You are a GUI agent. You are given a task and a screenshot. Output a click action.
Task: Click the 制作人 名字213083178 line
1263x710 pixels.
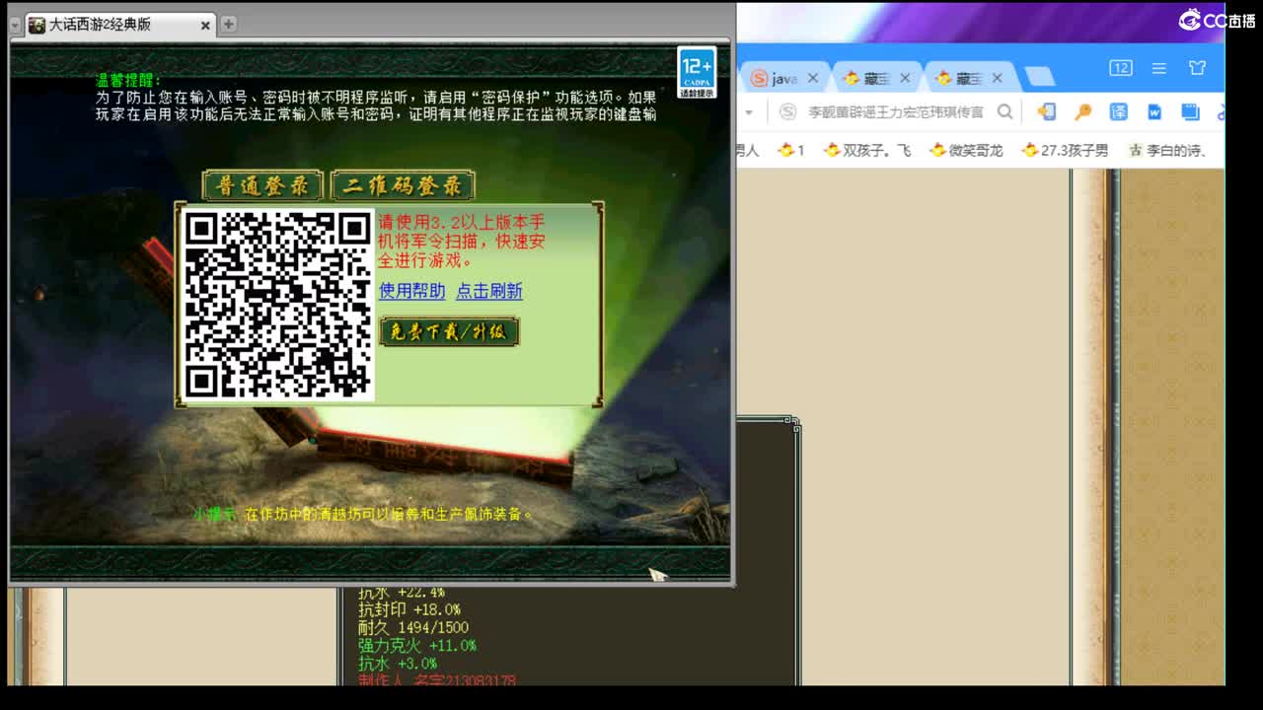pos(437,679)
